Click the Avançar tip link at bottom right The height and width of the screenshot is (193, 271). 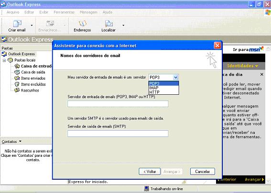pos(254,179)
